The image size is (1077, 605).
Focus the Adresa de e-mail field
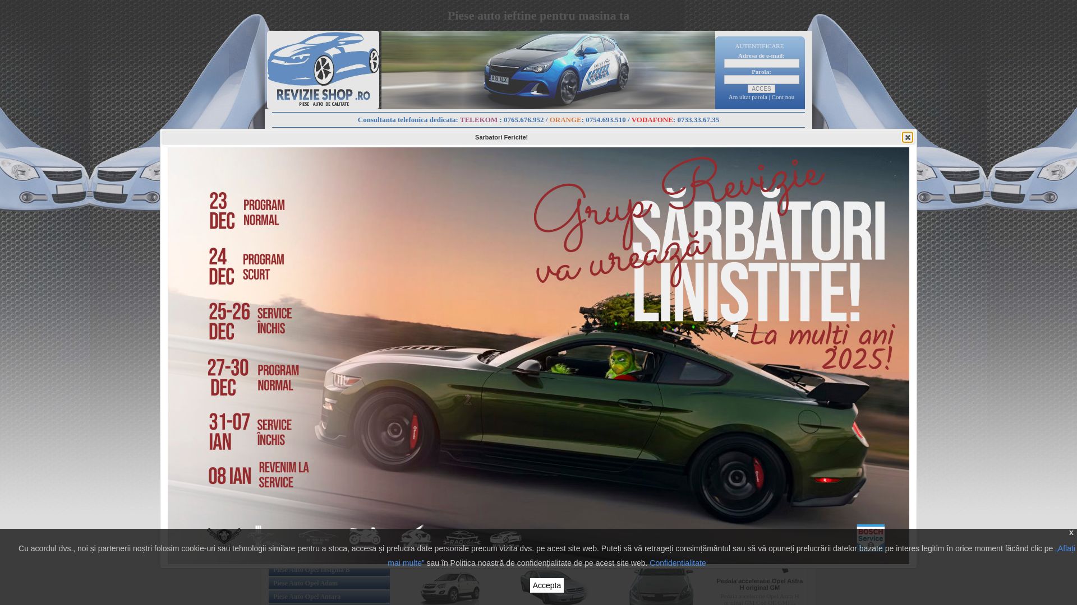pos(761,63)
